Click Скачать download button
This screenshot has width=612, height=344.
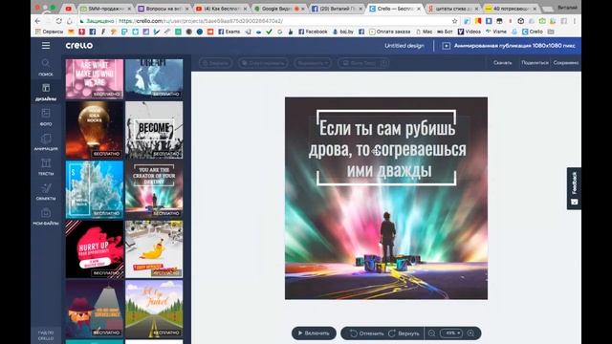pos(502,63)
